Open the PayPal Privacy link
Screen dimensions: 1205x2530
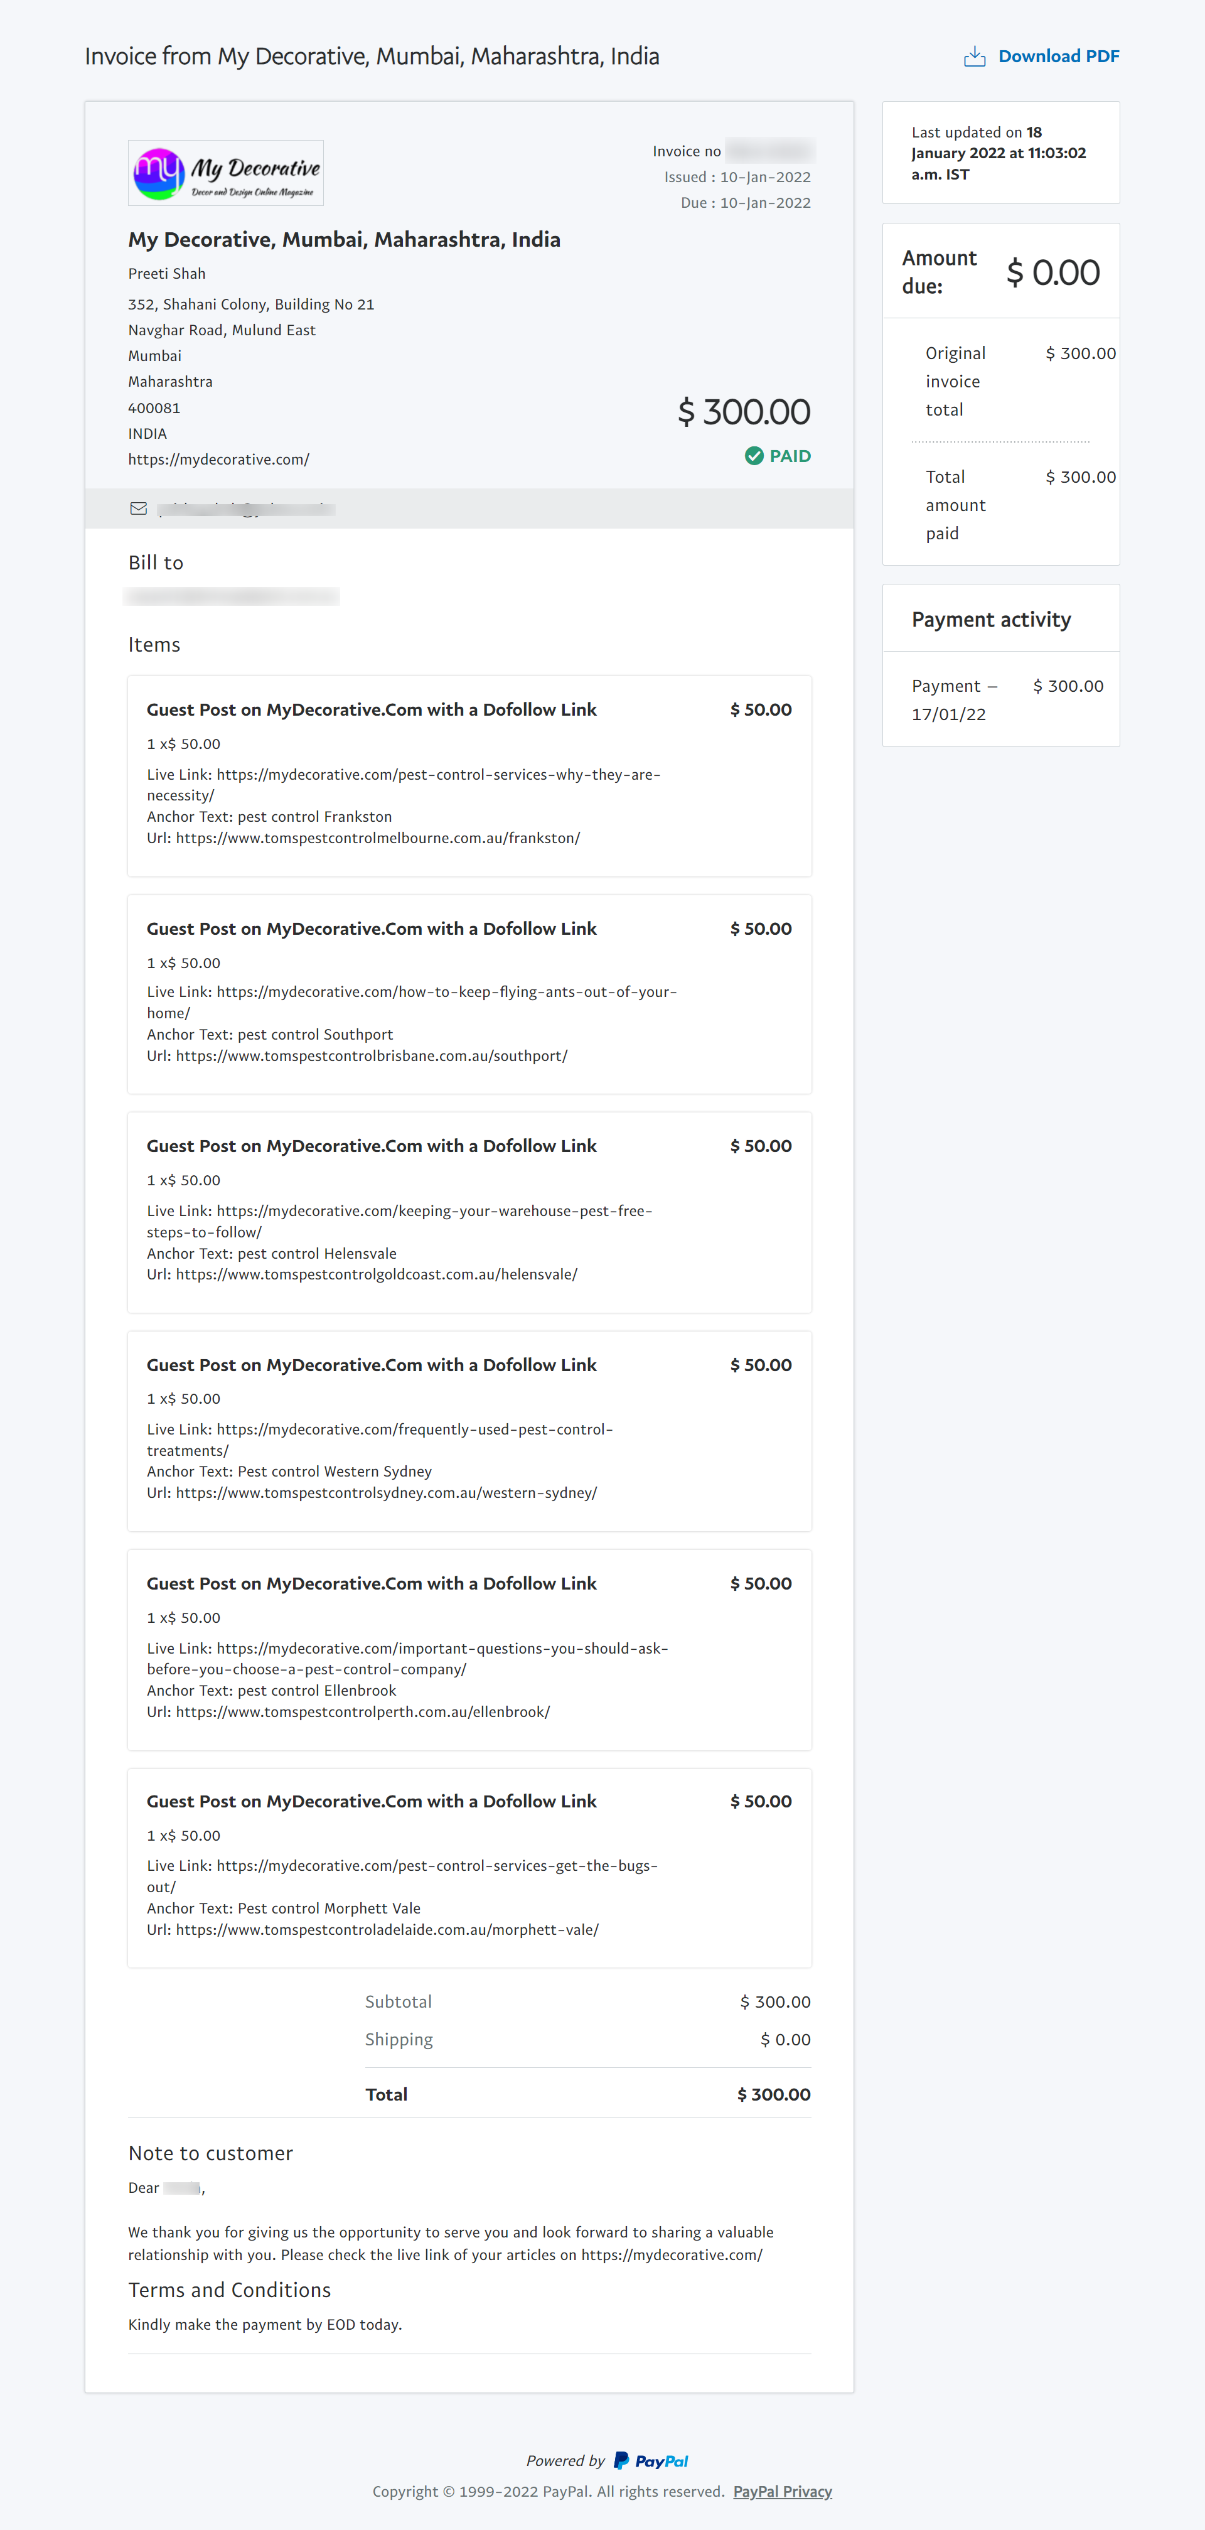782,2490
